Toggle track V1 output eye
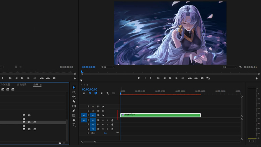261x147 pixels. click(x=103, y=115)
